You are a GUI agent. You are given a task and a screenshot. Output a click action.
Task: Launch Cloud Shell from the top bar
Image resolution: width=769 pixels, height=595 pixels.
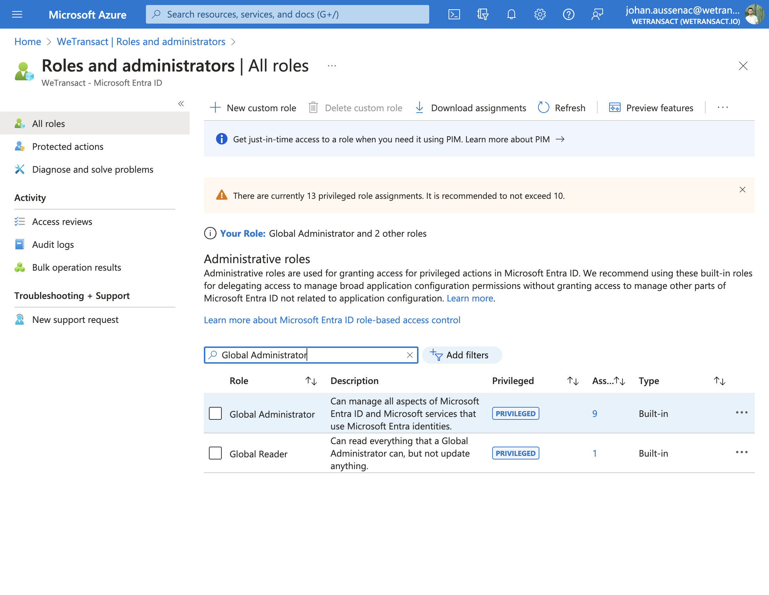click(454, 14)
